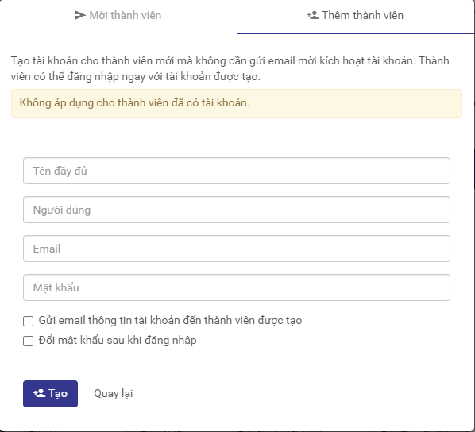Select the Email input box
This screenshot has width=475, height=432.
tap(237, 249)
